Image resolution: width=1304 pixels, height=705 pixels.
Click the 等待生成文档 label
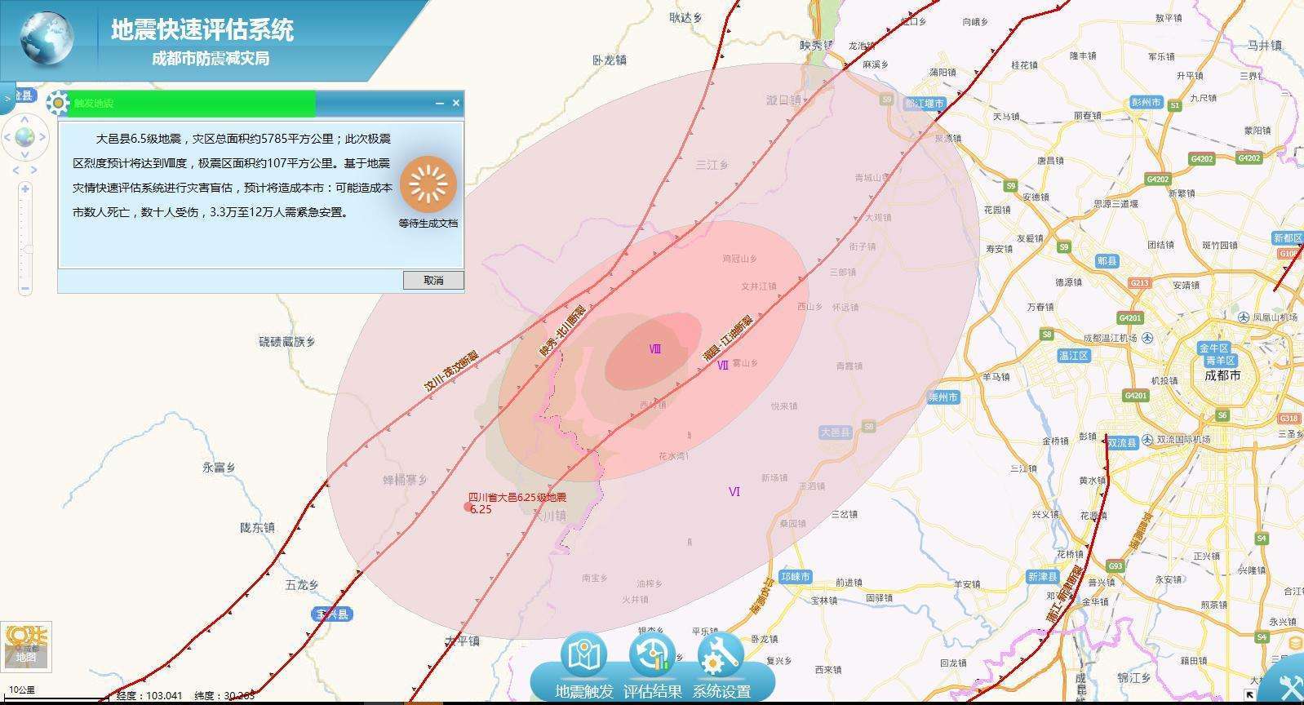[x=428, y=224]
